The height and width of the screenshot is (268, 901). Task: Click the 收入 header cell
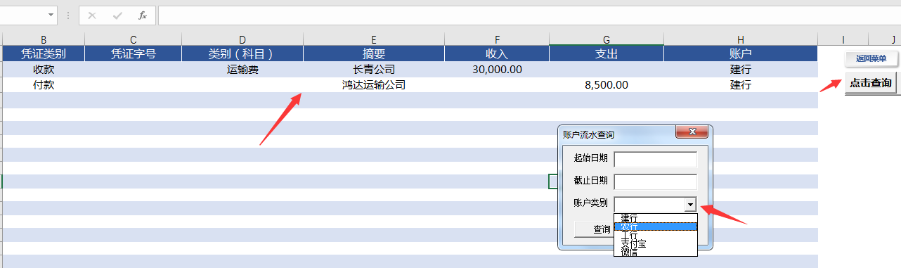[497, 53]
